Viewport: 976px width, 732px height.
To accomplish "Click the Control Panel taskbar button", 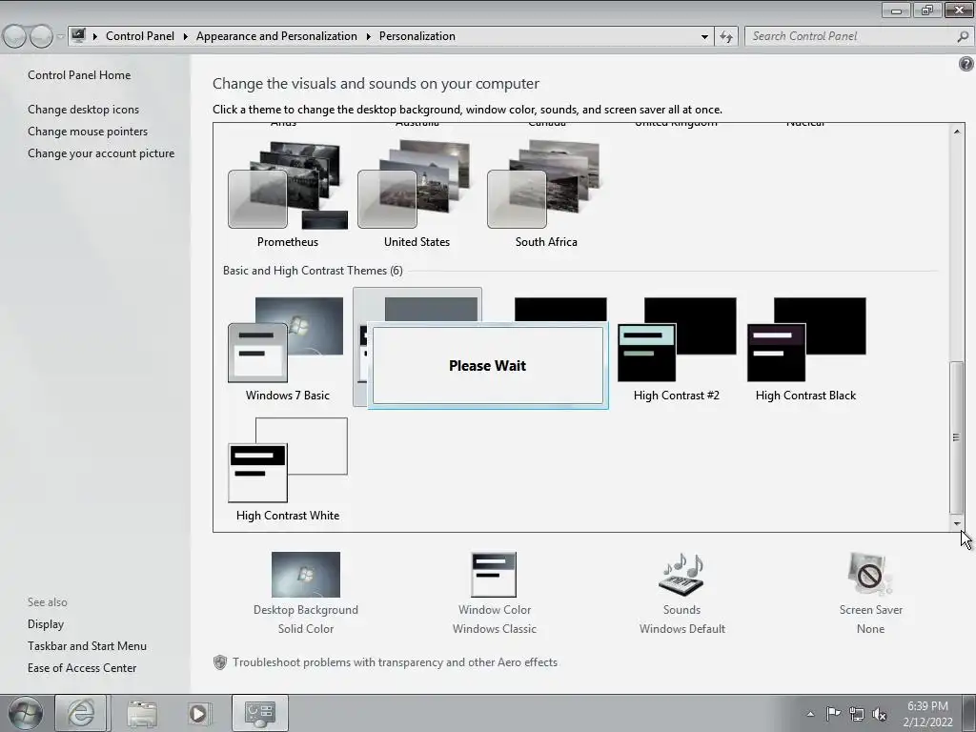I will click(x=260, y=713).
